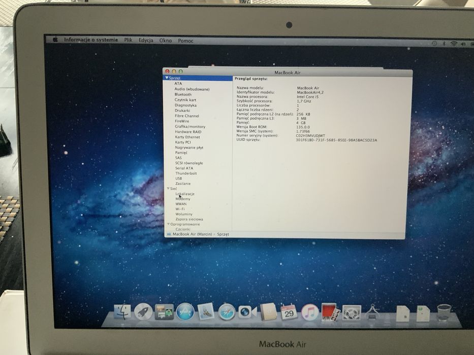
Task: Open FaceTime camera icon in Dock
Action: 247,312
